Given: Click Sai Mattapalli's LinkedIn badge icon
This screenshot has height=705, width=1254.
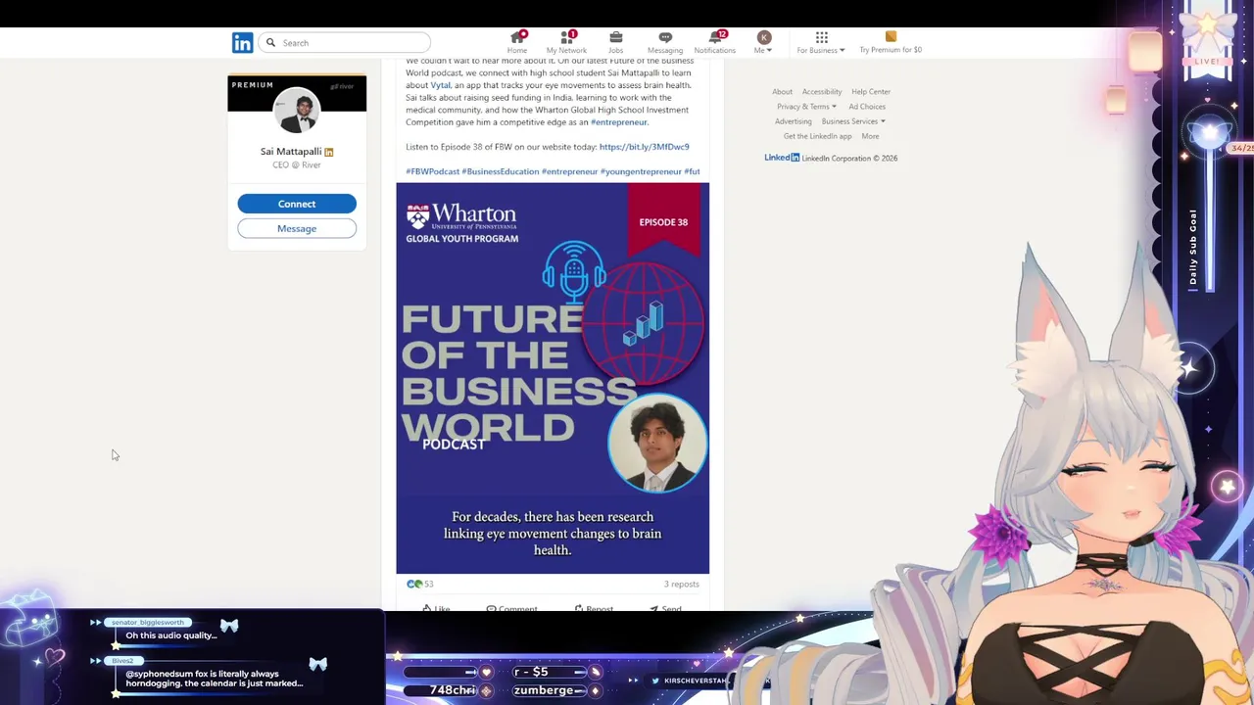Looking at the screenshot, I should [x=329, y=152].
